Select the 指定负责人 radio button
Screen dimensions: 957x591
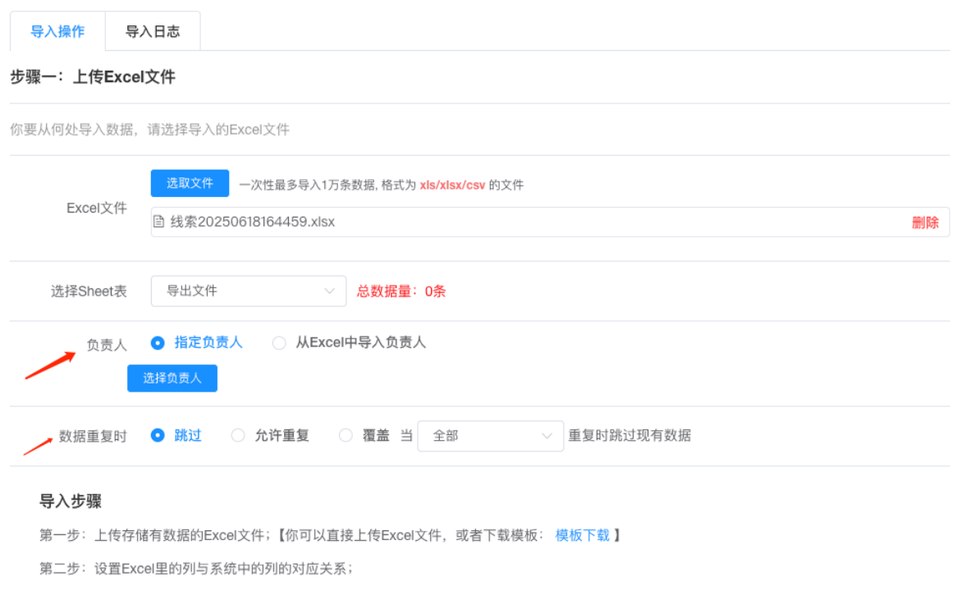[x=158, y=342]
